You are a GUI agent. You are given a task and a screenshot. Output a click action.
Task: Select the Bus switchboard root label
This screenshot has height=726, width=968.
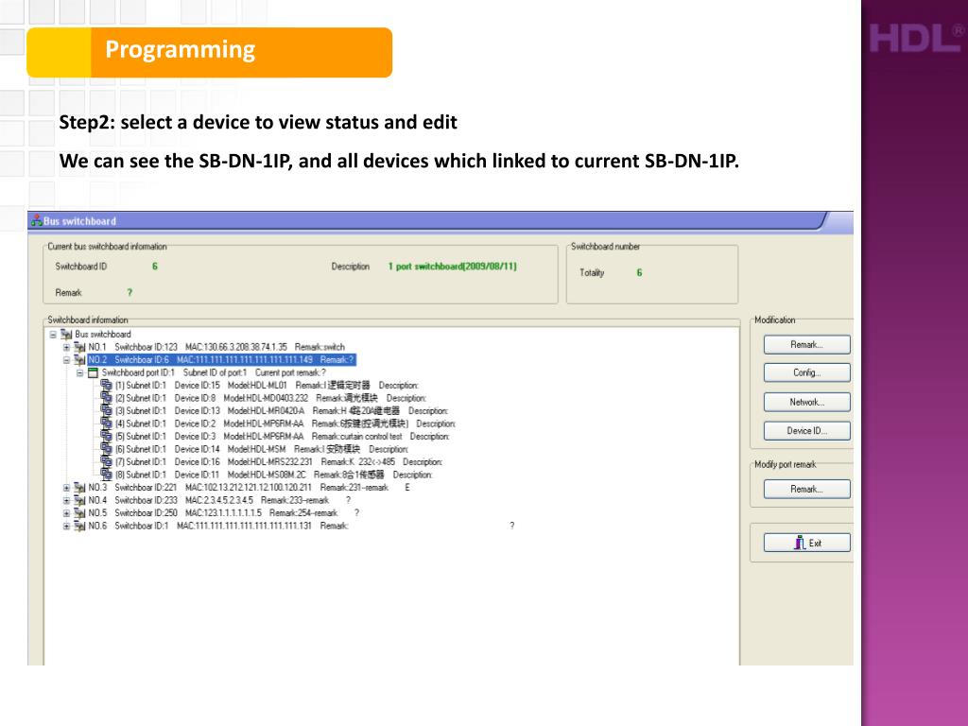pos(102,335)
